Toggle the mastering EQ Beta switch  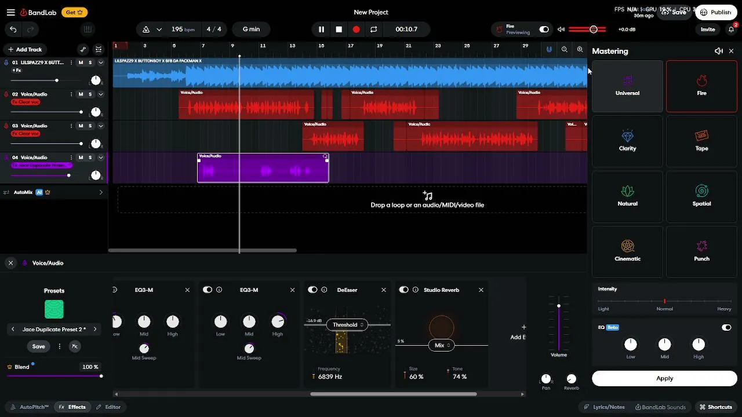coord(726,327)
